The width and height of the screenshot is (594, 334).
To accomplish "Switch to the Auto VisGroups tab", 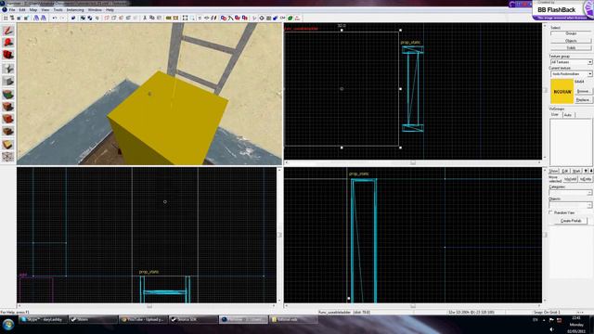I will pos(568,114).
